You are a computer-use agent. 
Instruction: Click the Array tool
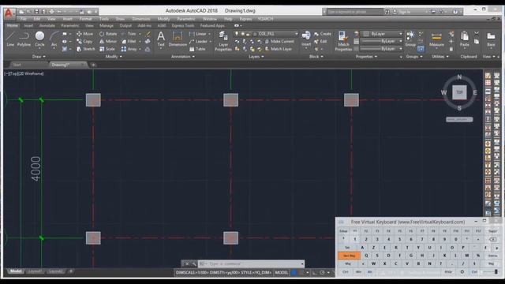[x=129, y=49]
